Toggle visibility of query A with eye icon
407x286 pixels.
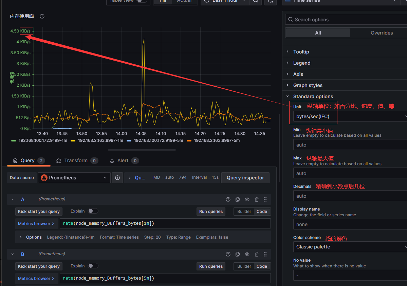coord(247,199)
